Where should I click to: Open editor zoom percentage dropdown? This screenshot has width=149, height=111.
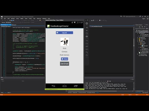point(3,77)
